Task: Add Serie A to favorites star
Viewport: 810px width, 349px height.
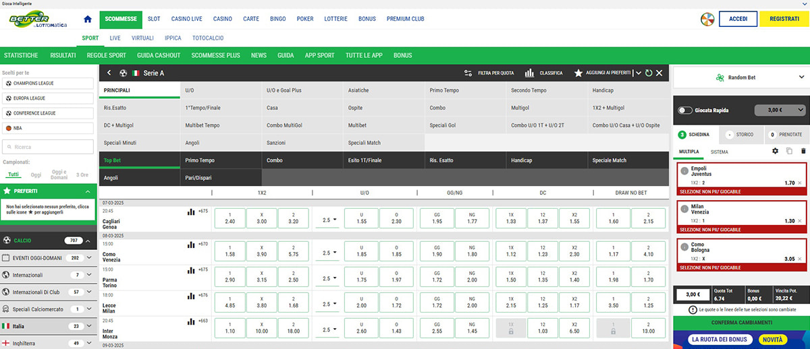Action: [578, 73]
